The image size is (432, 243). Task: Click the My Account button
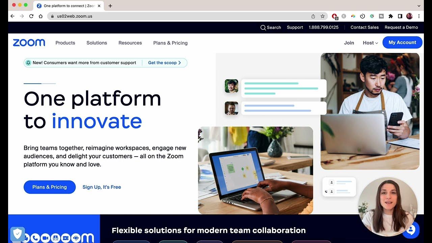coord(402,43)
